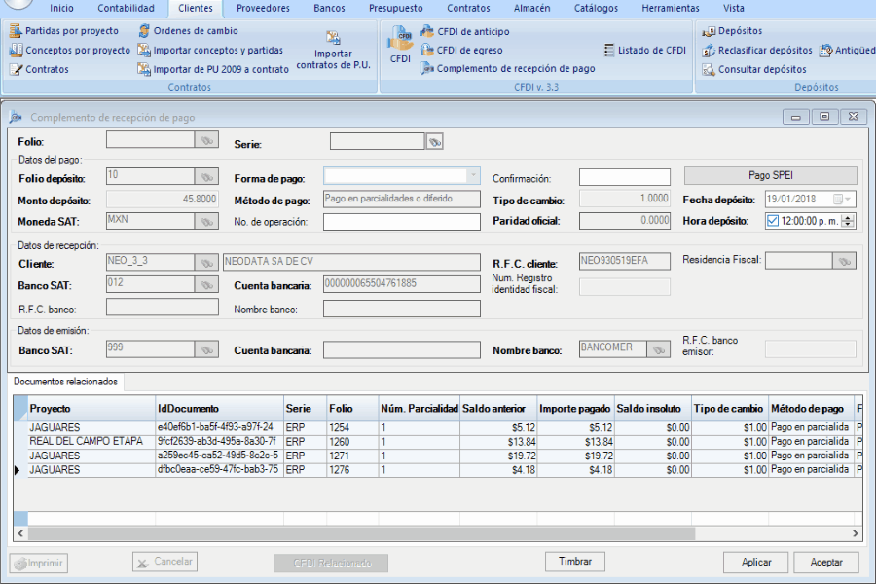
Task: Click the Aceptar button
Action: click(826, 563)
